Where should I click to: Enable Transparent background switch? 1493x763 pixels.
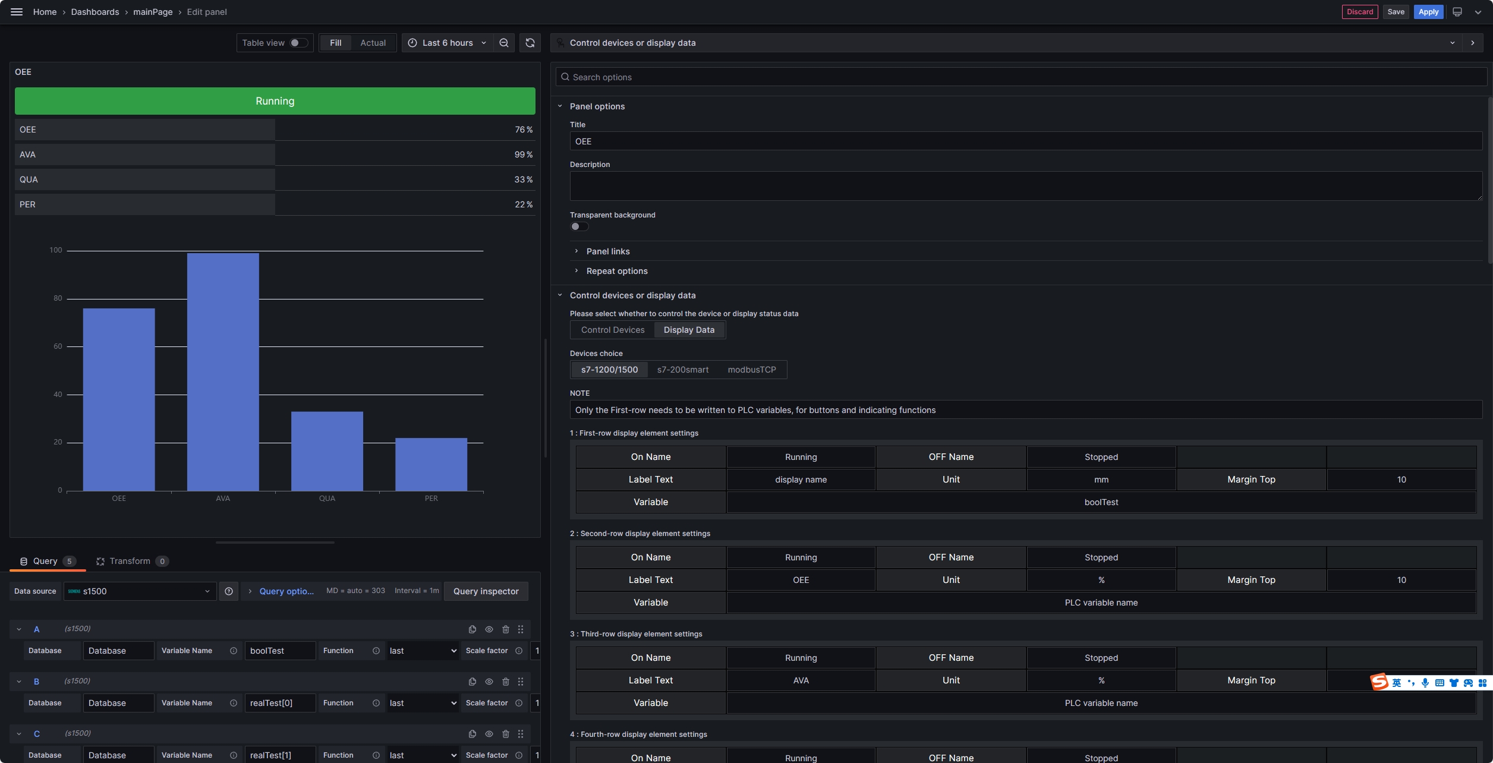click(x=579, y=226)
